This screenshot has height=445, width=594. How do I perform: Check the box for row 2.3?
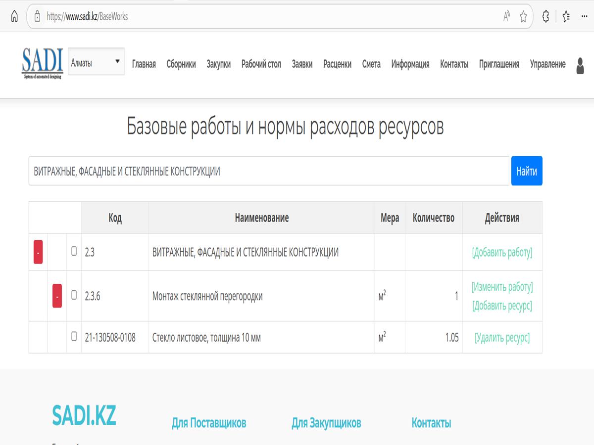click(x=74, y=251)
